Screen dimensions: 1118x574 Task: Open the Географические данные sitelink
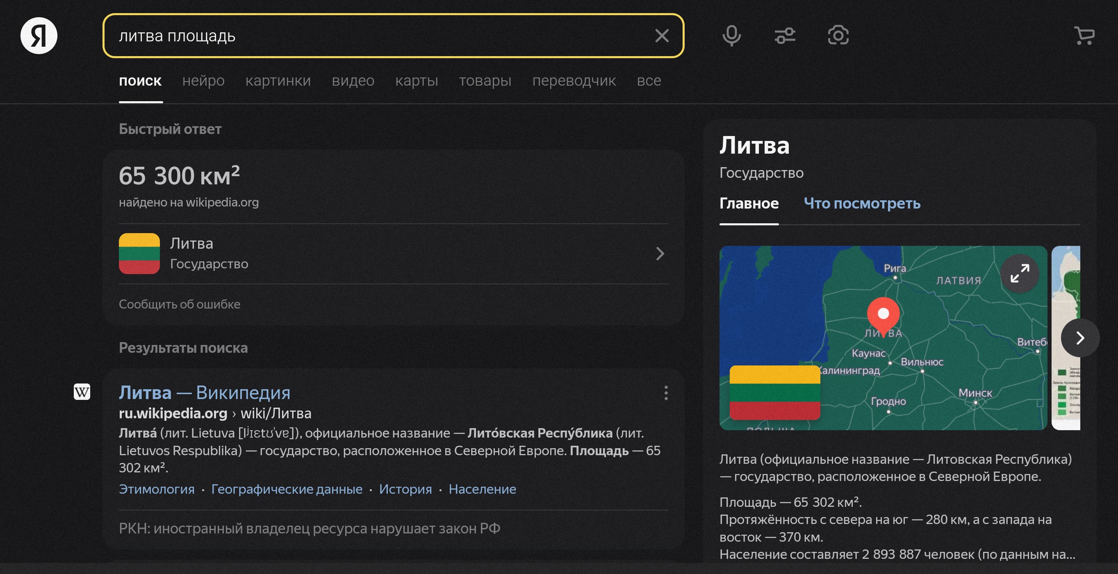click(287, 489)
